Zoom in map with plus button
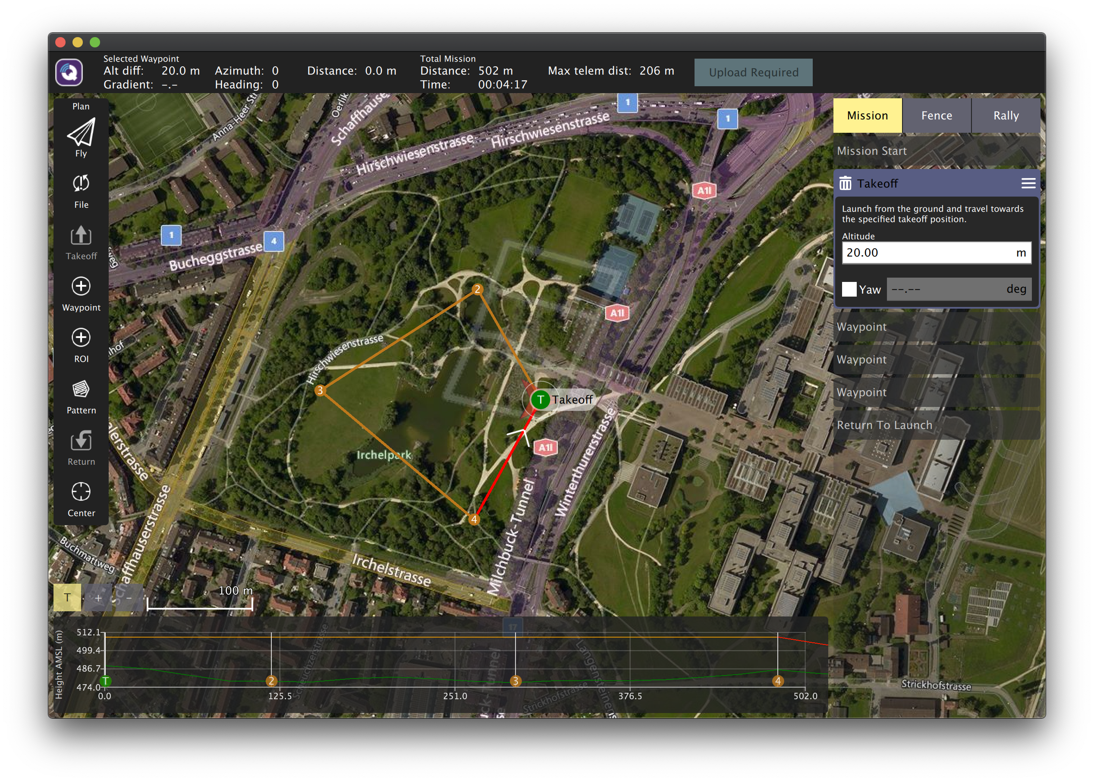This screenshot has height=782, width=1094. click(x=98, y=597)
